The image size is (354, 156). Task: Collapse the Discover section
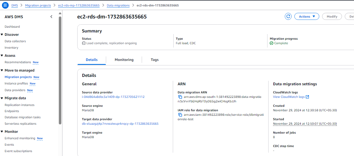click(x=2, y=35)
